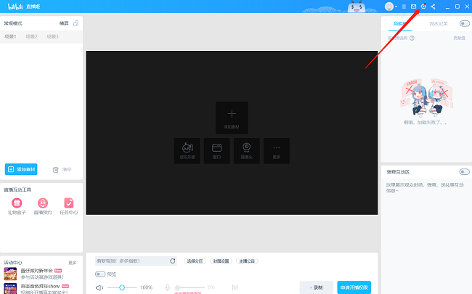Click the mascot character in title bar

pyautogui.click(x=357, y=7)
